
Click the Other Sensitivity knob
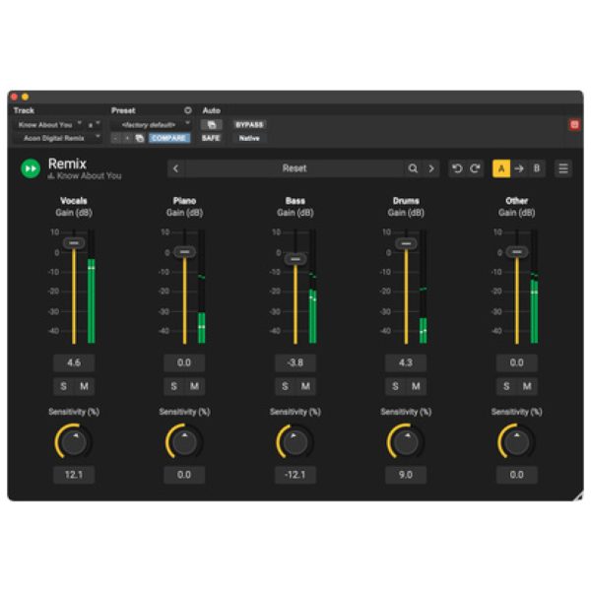(x=517, y=441)
